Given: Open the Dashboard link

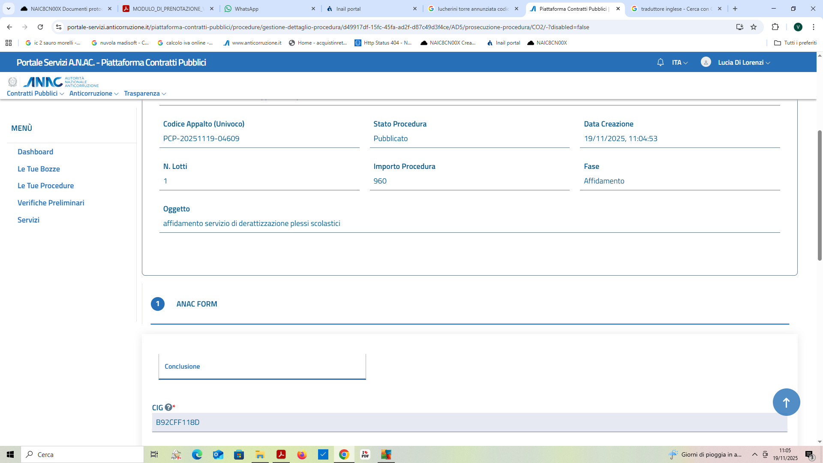Looking at the screenshot, I should point(35,152).
